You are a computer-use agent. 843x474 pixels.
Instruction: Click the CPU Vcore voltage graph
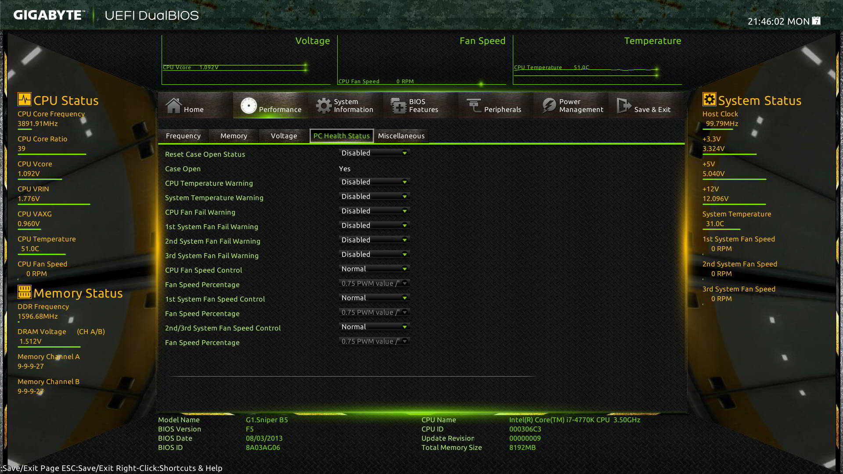[x=246, y=60]
